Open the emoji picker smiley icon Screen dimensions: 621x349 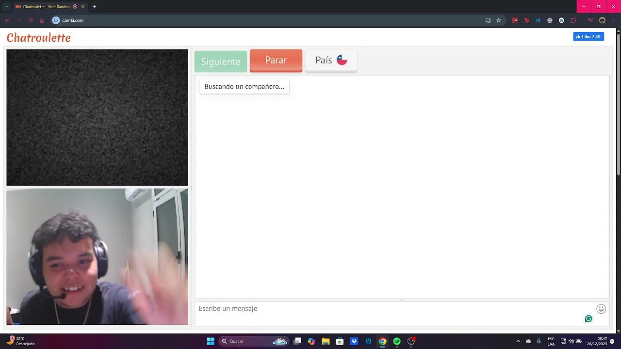(601, 309)
